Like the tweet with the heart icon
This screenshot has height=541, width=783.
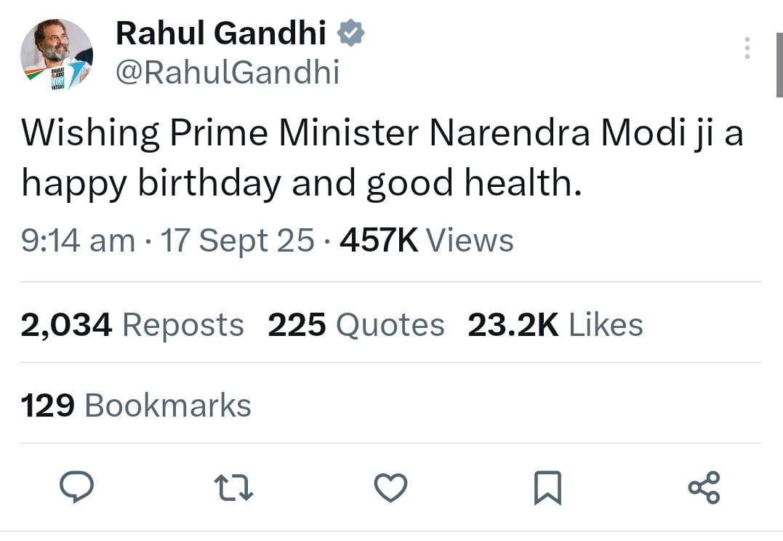390,487
